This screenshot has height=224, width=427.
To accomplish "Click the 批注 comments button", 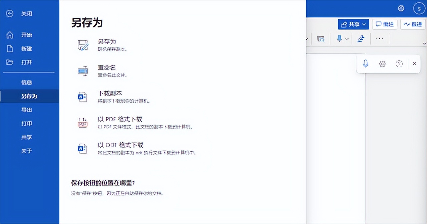I will tap(384, 24).
